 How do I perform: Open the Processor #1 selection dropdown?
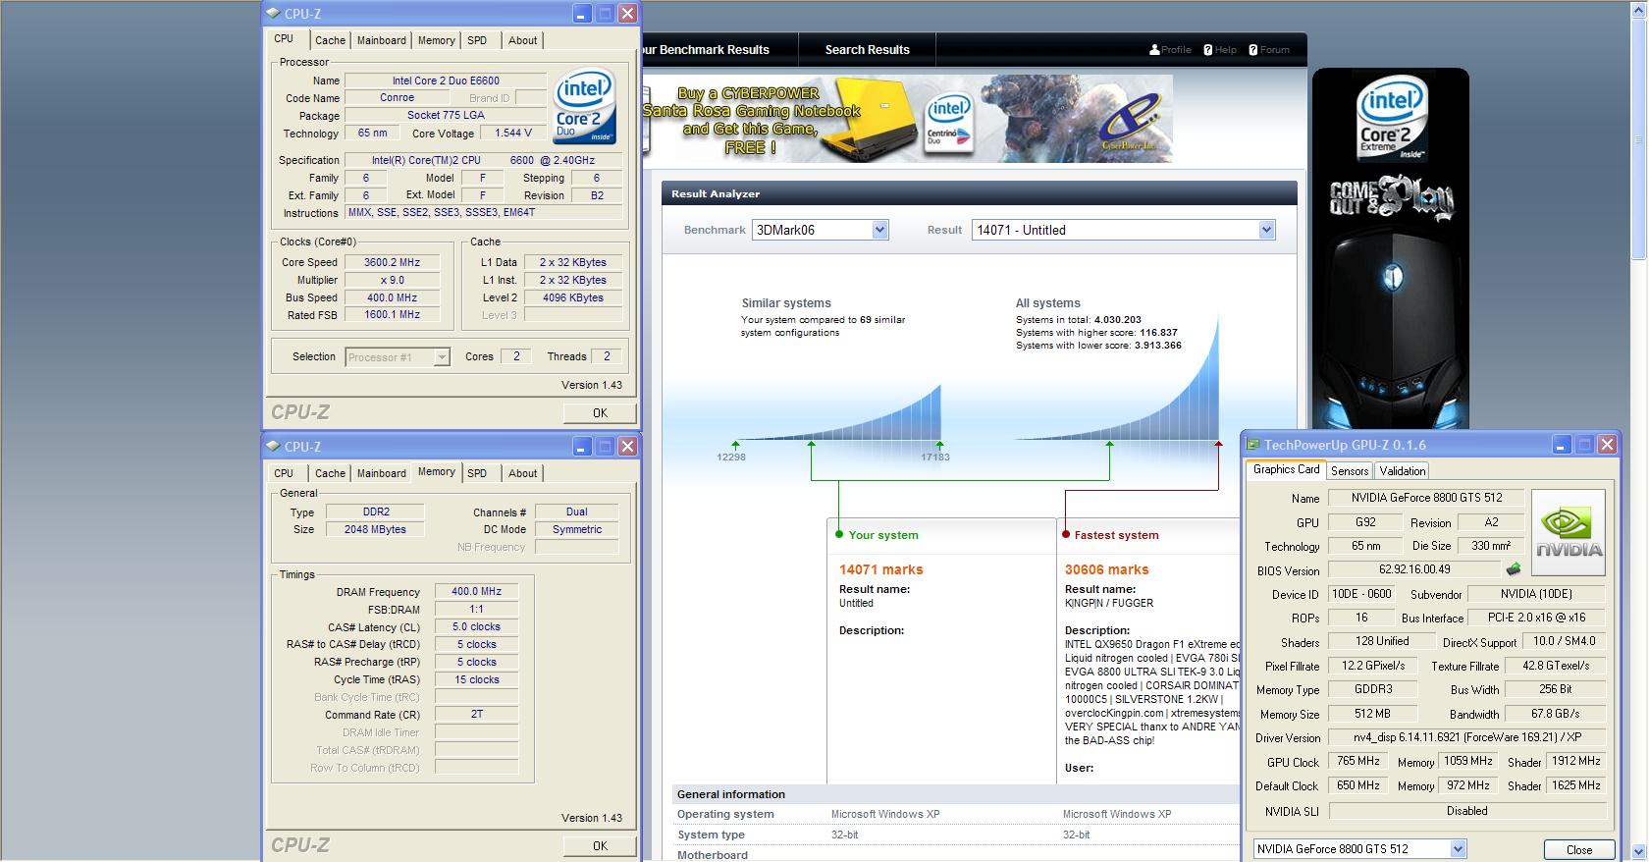tap(442, 357)
